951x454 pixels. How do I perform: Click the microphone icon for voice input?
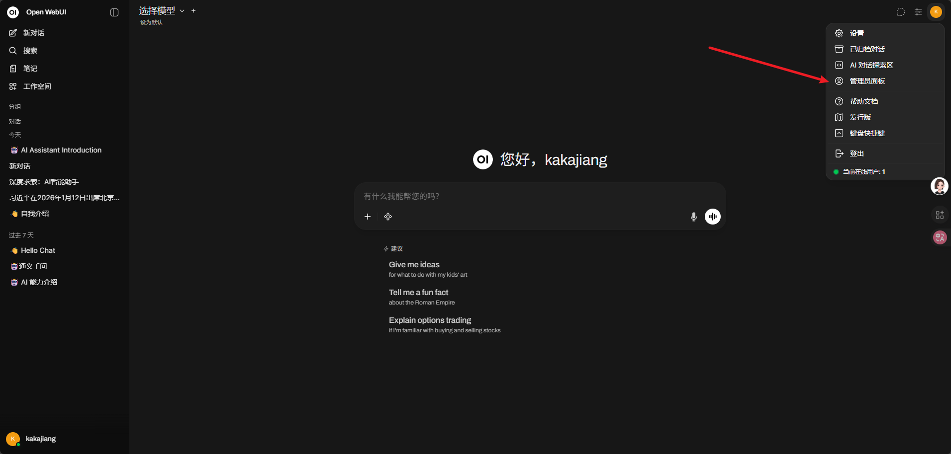pos(693,217)
